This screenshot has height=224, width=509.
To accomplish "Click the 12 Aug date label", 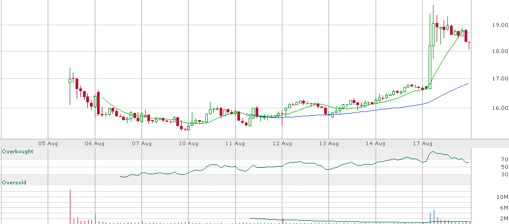I will [282, 143].
